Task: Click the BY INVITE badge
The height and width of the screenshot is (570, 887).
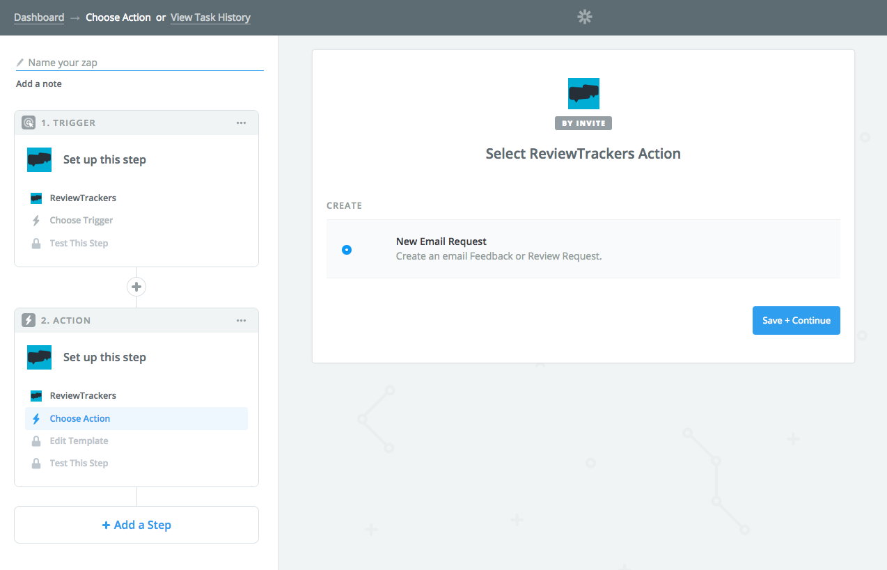Action: tap(583, 123)
